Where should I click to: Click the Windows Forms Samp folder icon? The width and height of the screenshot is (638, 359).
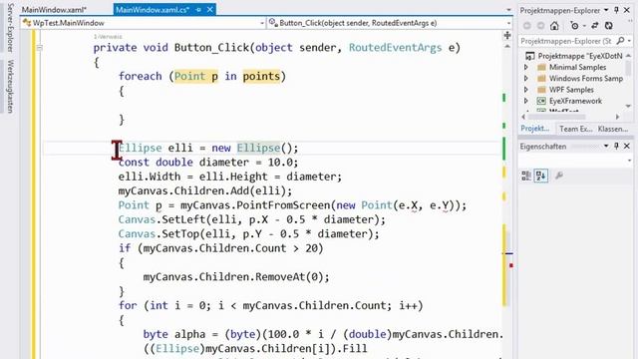[x=541, y=78]
